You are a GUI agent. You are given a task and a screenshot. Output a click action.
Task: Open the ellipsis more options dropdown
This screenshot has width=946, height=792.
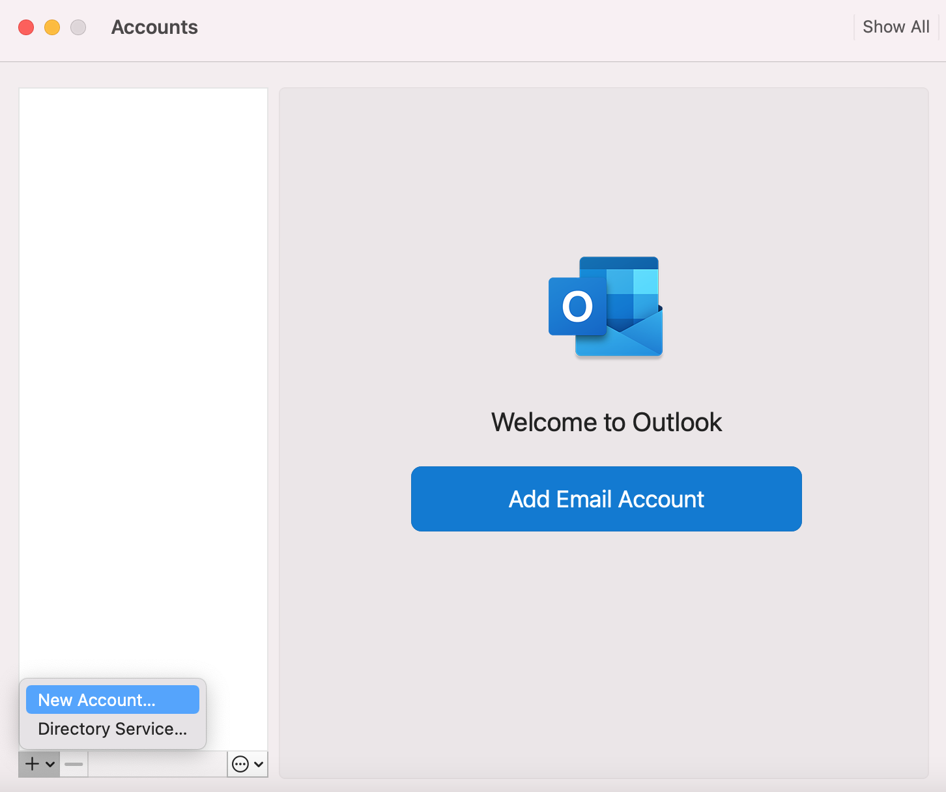click(248, 764)
